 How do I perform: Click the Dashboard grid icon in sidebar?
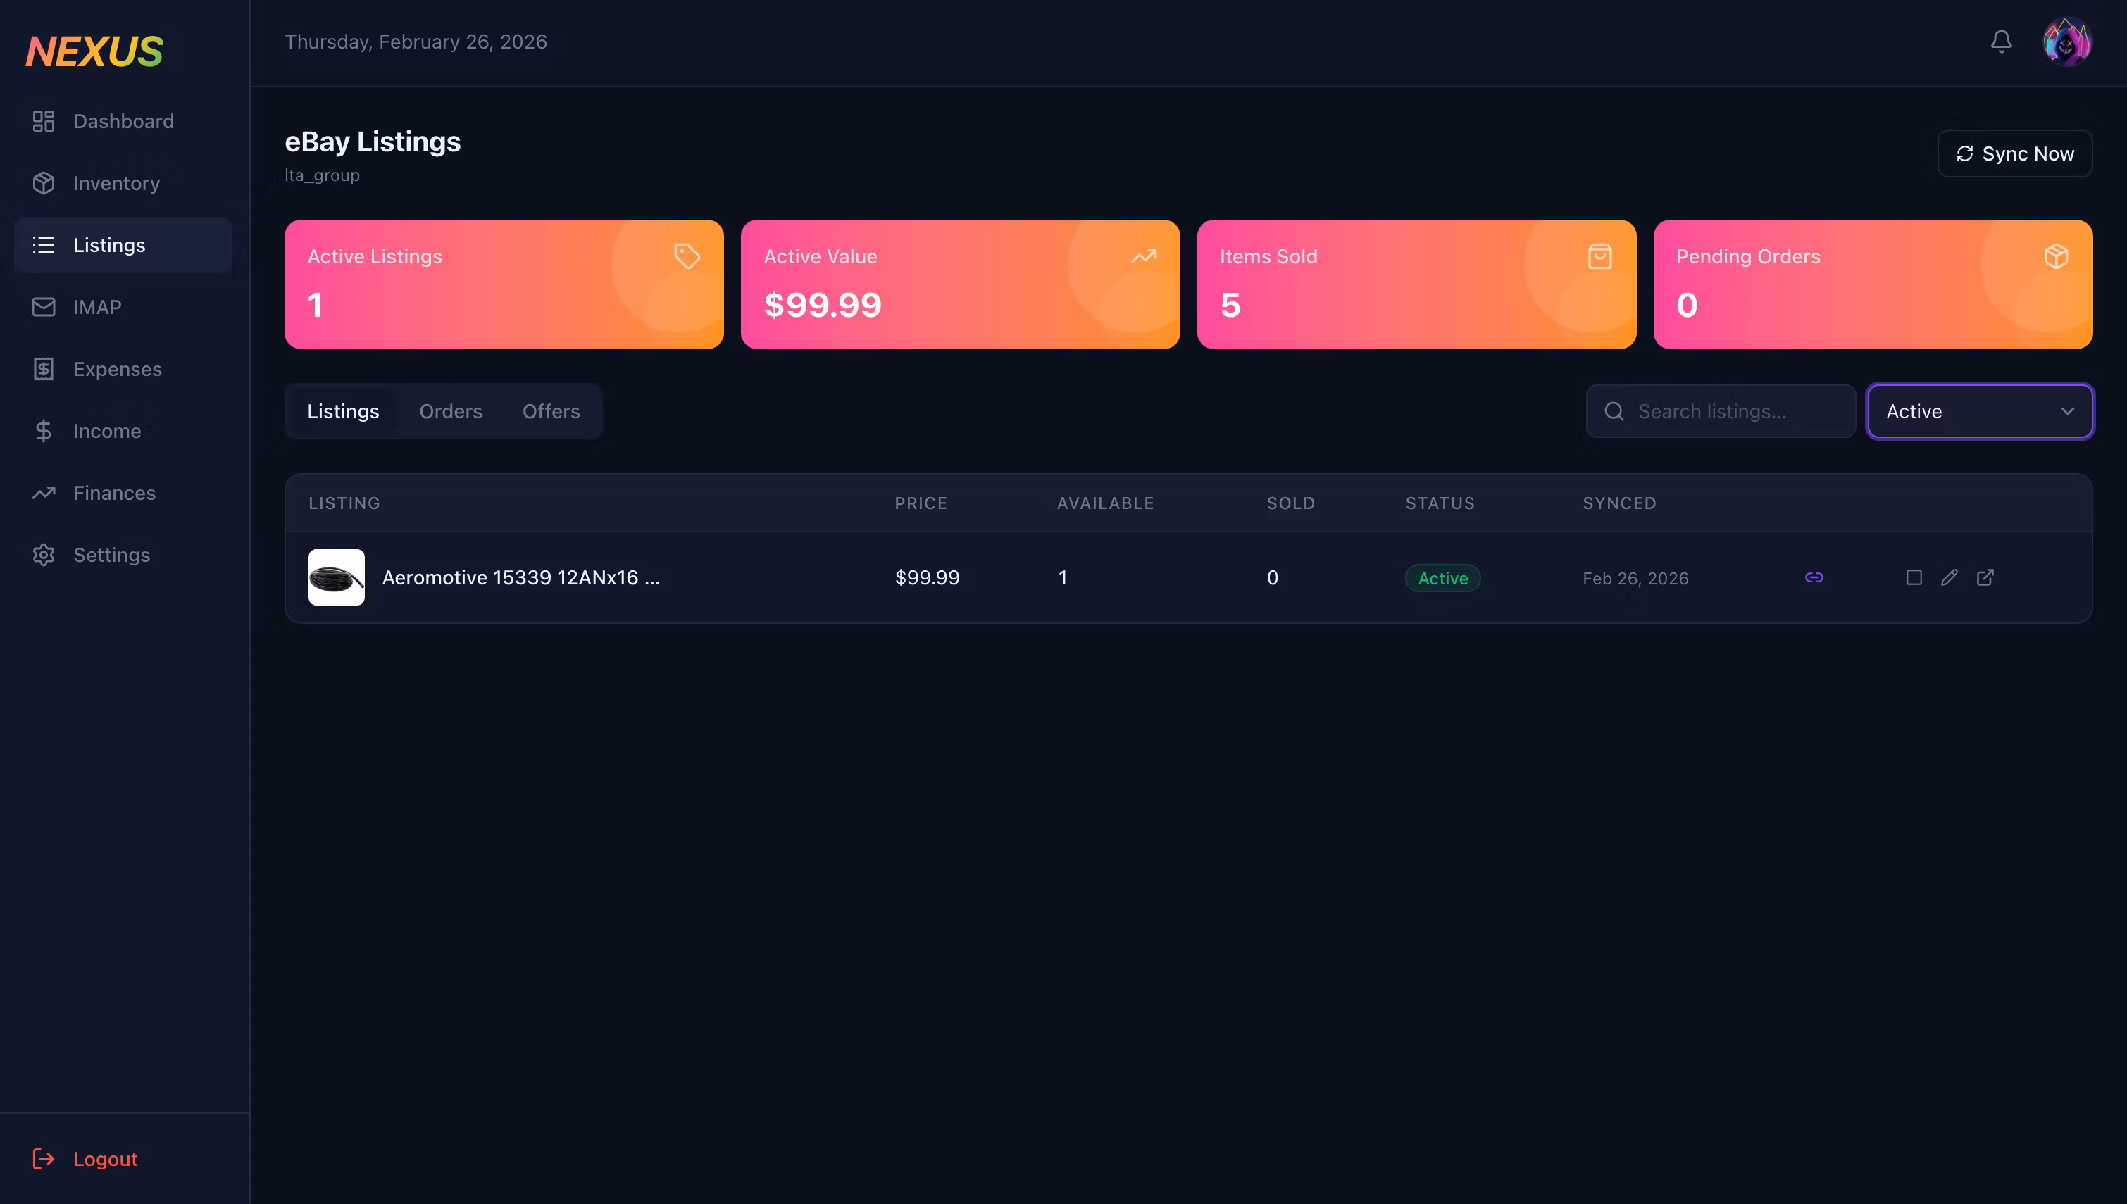(43, 122)
